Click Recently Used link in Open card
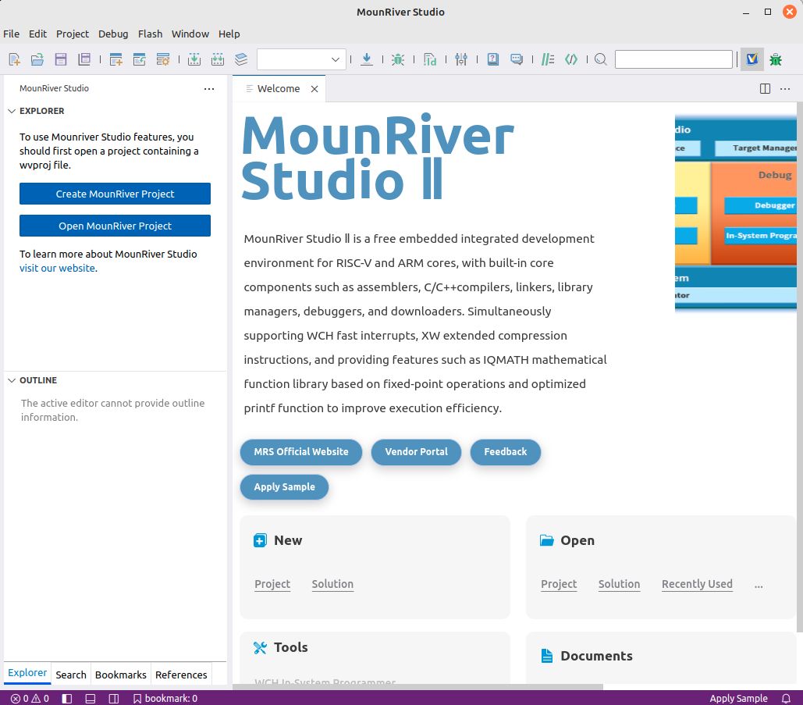The width and height of the screenshot is (803, 705). [x=697, y=584]
